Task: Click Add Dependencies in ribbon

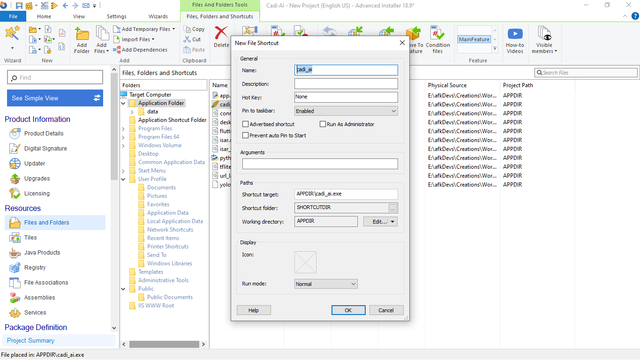Action: pyautogui.click(x=140, y=50)
